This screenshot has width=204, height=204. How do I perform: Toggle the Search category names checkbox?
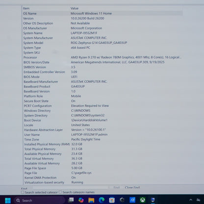[60, 192]
